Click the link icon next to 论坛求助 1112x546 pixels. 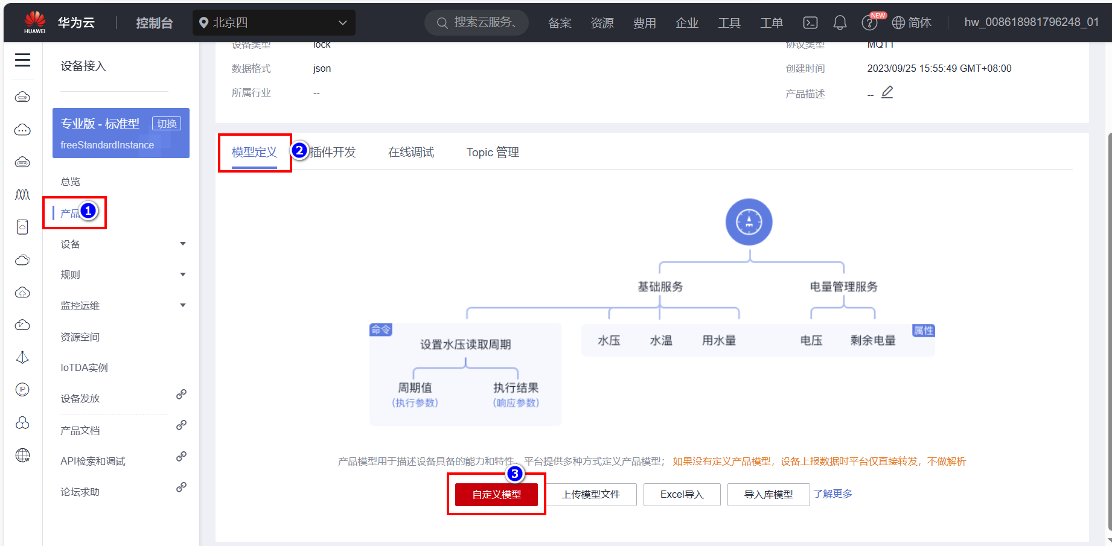point(181,487)
